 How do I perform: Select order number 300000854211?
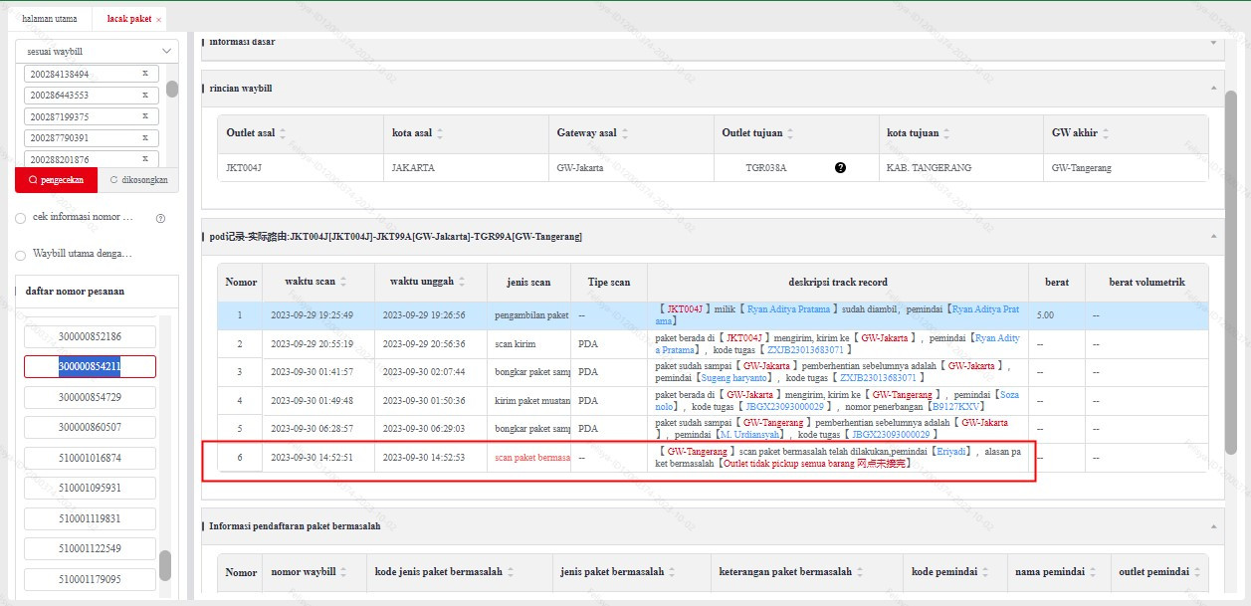(x=90, y=366)
